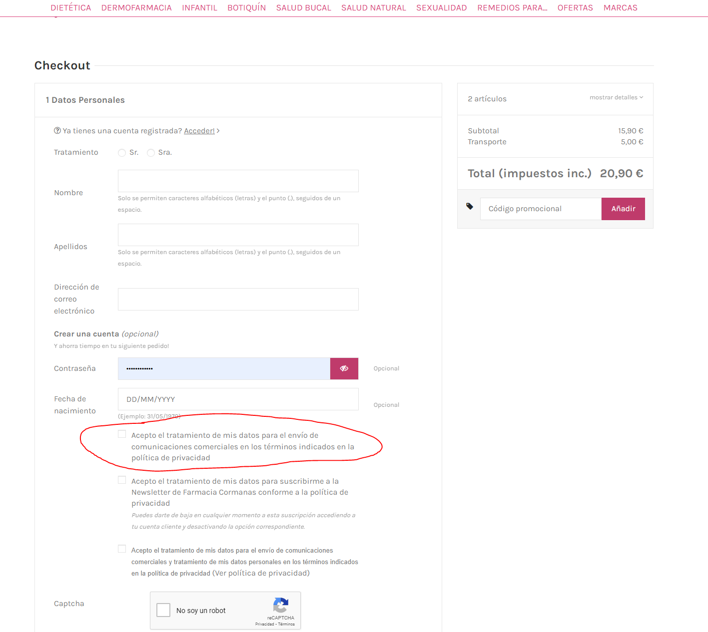Open the DERMOFARMACIA menu
The image size is (708, 632).
136,8
